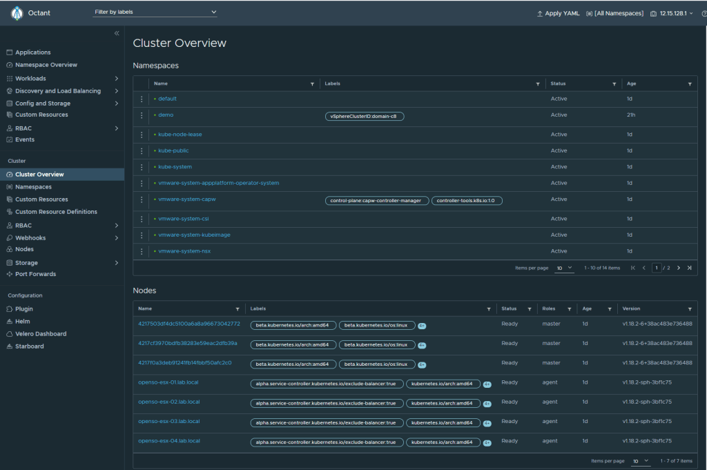Image resolution: width=707 pixels, height=470 pixels.
Task: Click the Name column filter icon in Namespaces
Action: tap(312, 84)
